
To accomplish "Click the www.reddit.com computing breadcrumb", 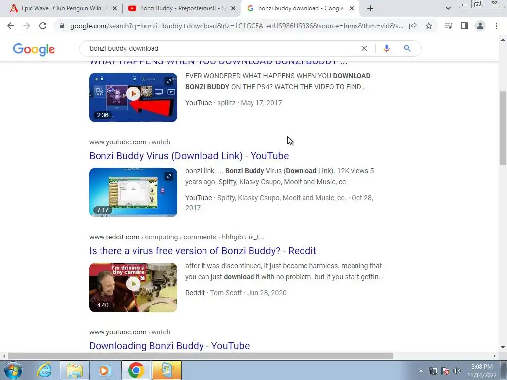I will pyautogui.click(x=177, y=237).
